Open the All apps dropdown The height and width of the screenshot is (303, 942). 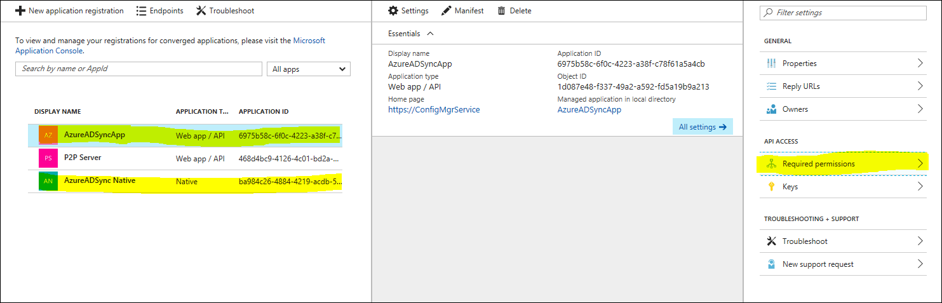pyautogui.click(x=309, y=69)
